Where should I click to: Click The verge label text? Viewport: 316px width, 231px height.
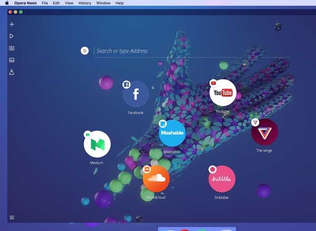point(264,150)
